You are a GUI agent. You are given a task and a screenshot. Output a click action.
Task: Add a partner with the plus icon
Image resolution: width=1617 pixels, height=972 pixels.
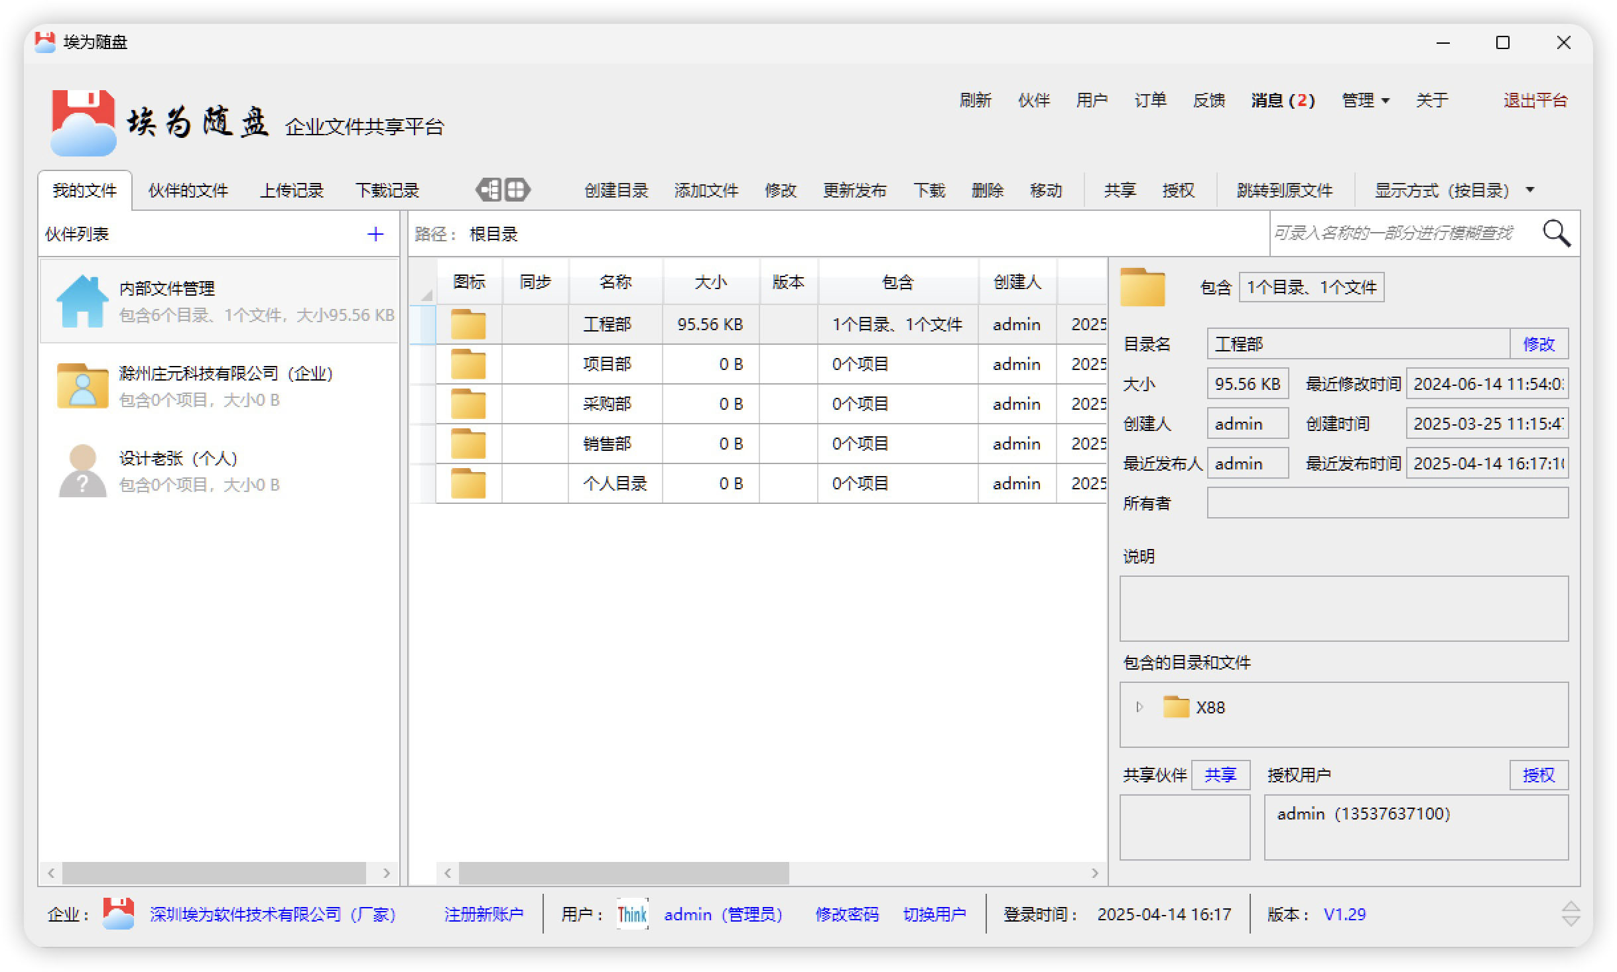(375, 234)
